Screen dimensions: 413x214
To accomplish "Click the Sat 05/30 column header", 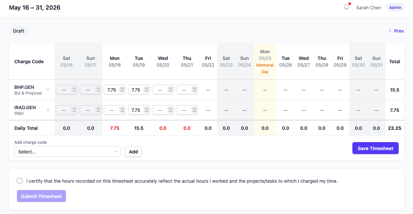I will point(358,62).
